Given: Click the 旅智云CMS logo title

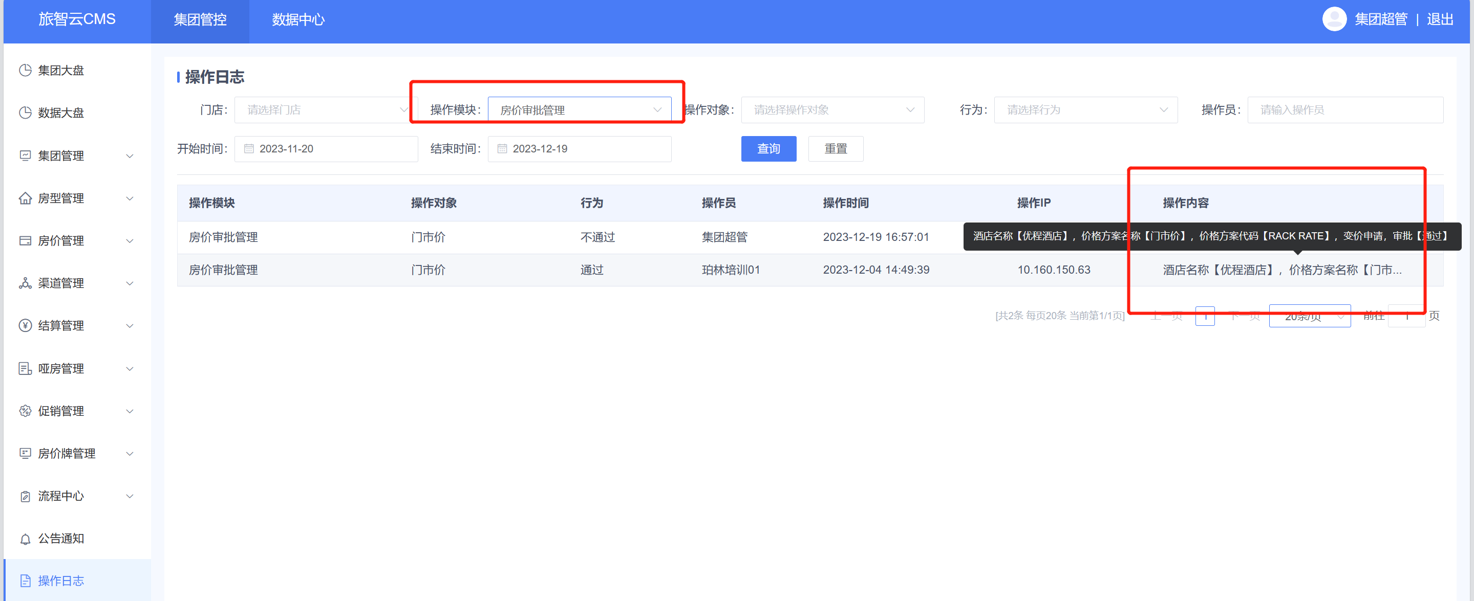Looking at the screenshot, I should tap(77, 19).
